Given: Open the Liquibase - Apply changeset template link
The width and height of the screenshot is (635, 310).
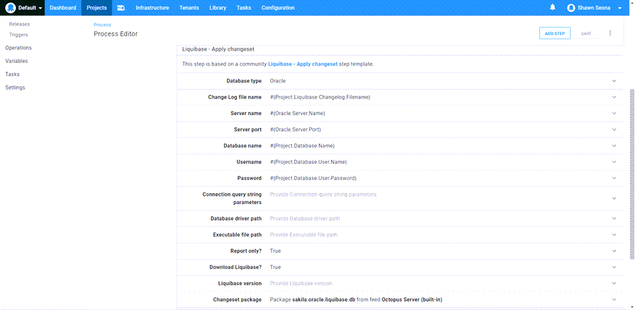Looking at the screenshot, I should (302, 64).
